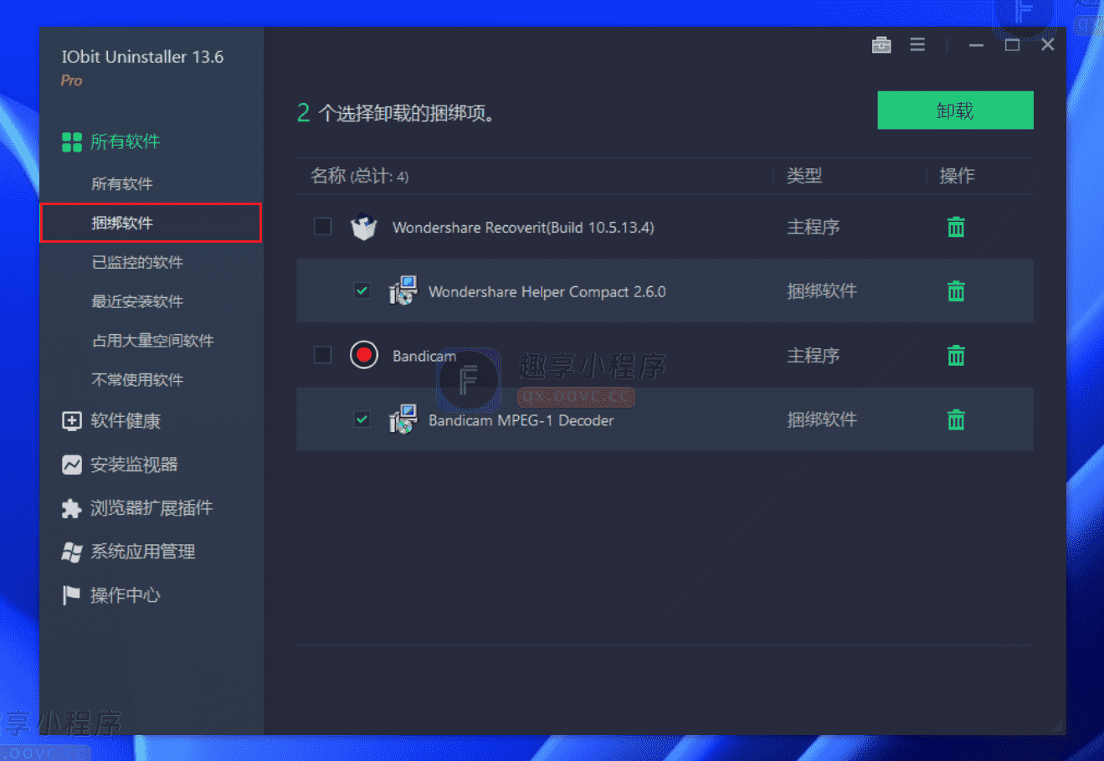Uncheck Bandicam MPEG-1 Decoder
Image resolution: width=1104 pixels, height=761 pixels.
click(x=362, y=419)
